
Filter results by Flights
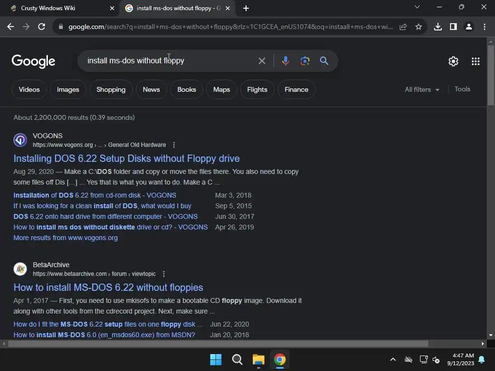tap(257, 89)
